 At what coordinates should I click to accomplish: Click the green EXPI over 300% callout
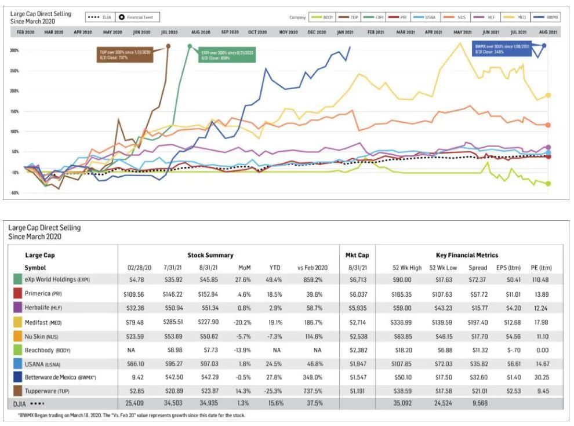coord(227,55)
